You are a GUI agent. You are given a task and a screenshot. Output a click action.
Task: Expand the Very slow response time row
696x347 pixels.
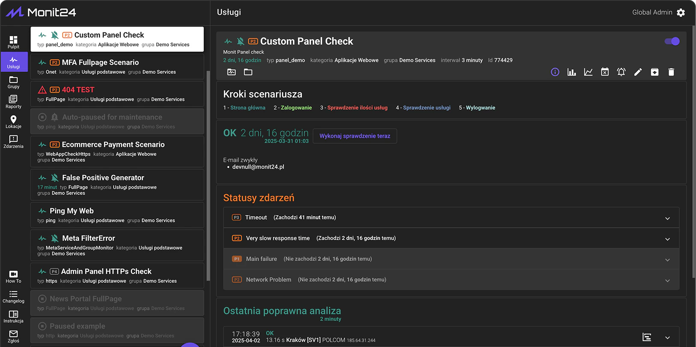tap(667, 239)
